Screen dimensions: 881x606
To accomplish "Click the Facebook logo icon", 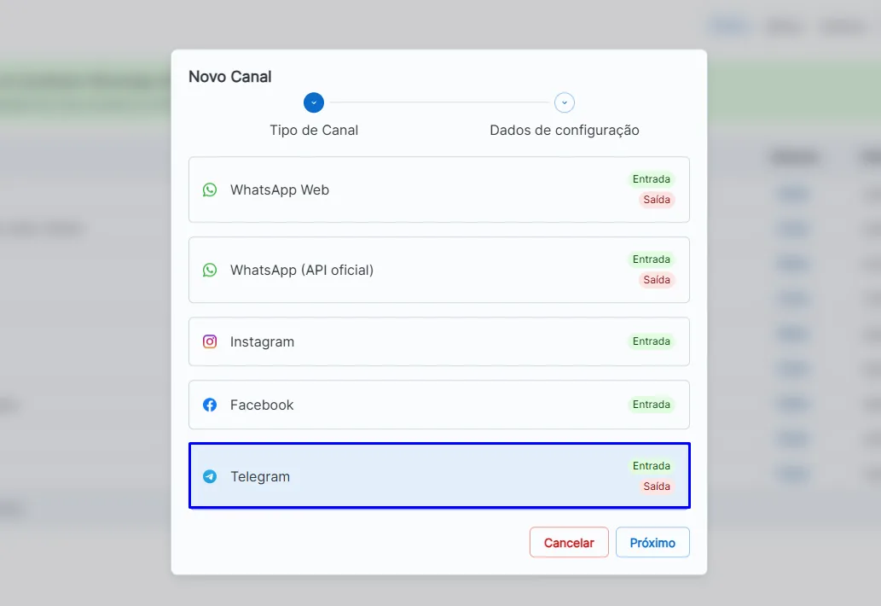I will pos(210,405).
